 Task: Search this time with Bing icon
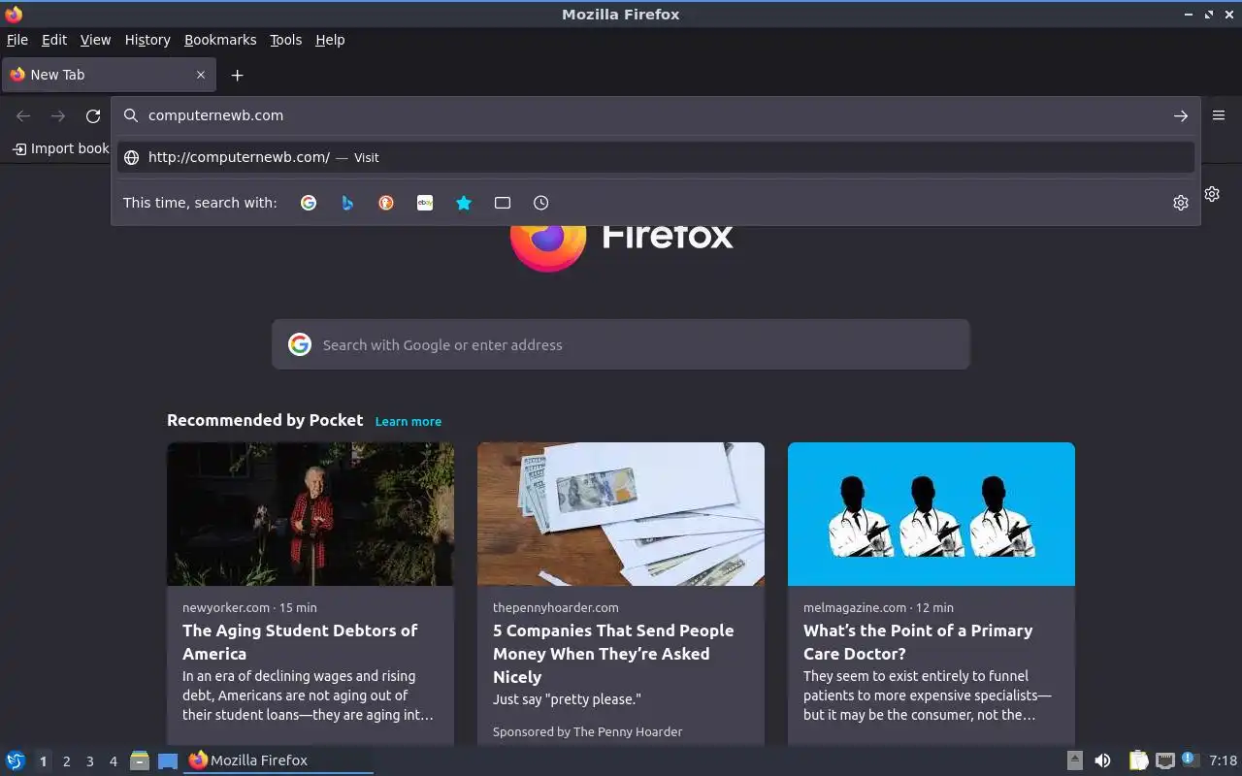(x=347, y=203)
